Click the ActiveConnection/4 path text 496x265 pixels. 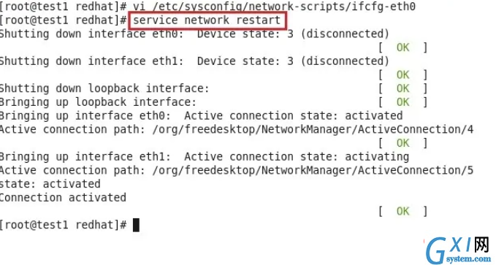[313, 130]
